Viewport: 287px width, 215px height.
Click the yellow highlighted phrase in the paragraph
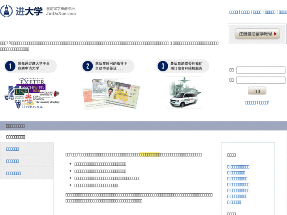[x=150, y=155]
